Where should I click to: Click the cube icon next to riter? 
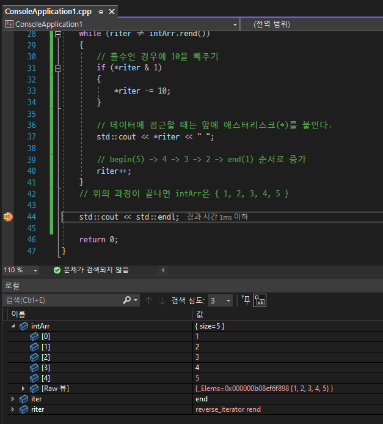coord(24,409)
